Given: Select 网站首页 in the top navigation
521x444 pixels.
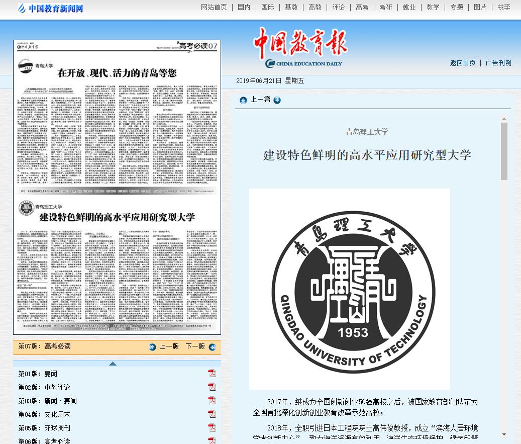Looking at the screenshot, I should coord(214,7).
